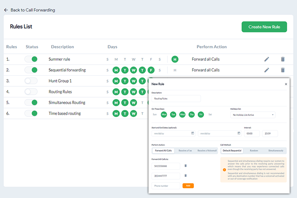297x198 pixels.
Task: Edit the Summer rule with pencil icon
Action: (267, 59)
